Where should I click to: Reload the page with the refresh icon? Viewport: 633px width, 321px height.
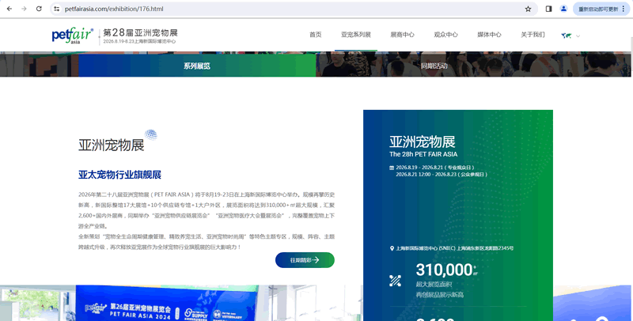39,9
